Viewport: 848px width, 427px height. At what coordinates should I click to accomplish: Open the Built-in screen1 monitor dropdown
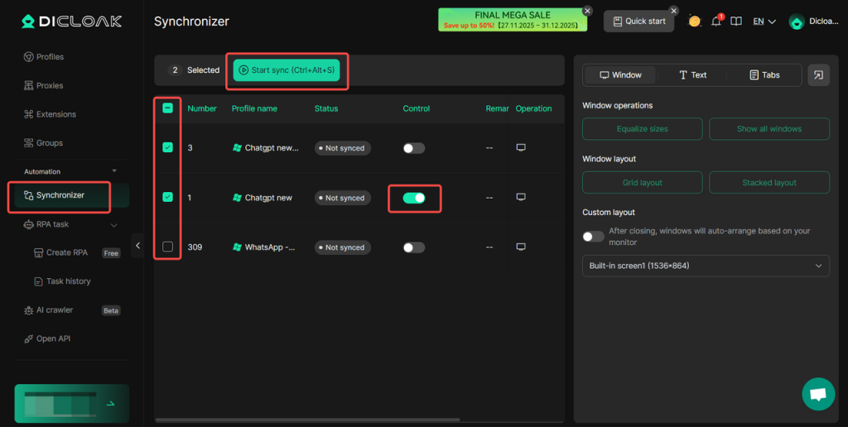tap(706, 266)
